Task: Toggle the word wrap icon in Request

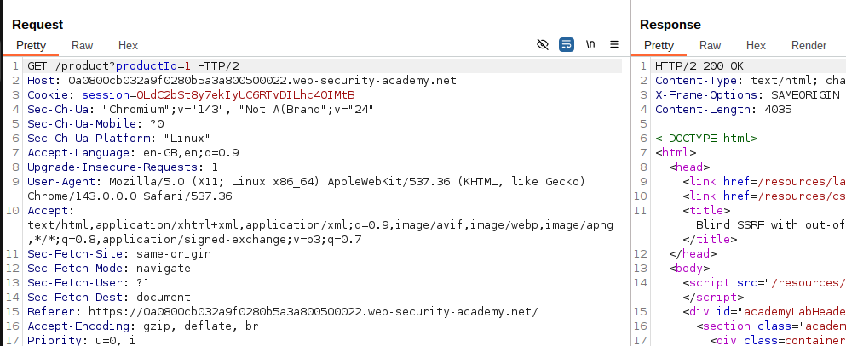Action: tap(567, 45)
